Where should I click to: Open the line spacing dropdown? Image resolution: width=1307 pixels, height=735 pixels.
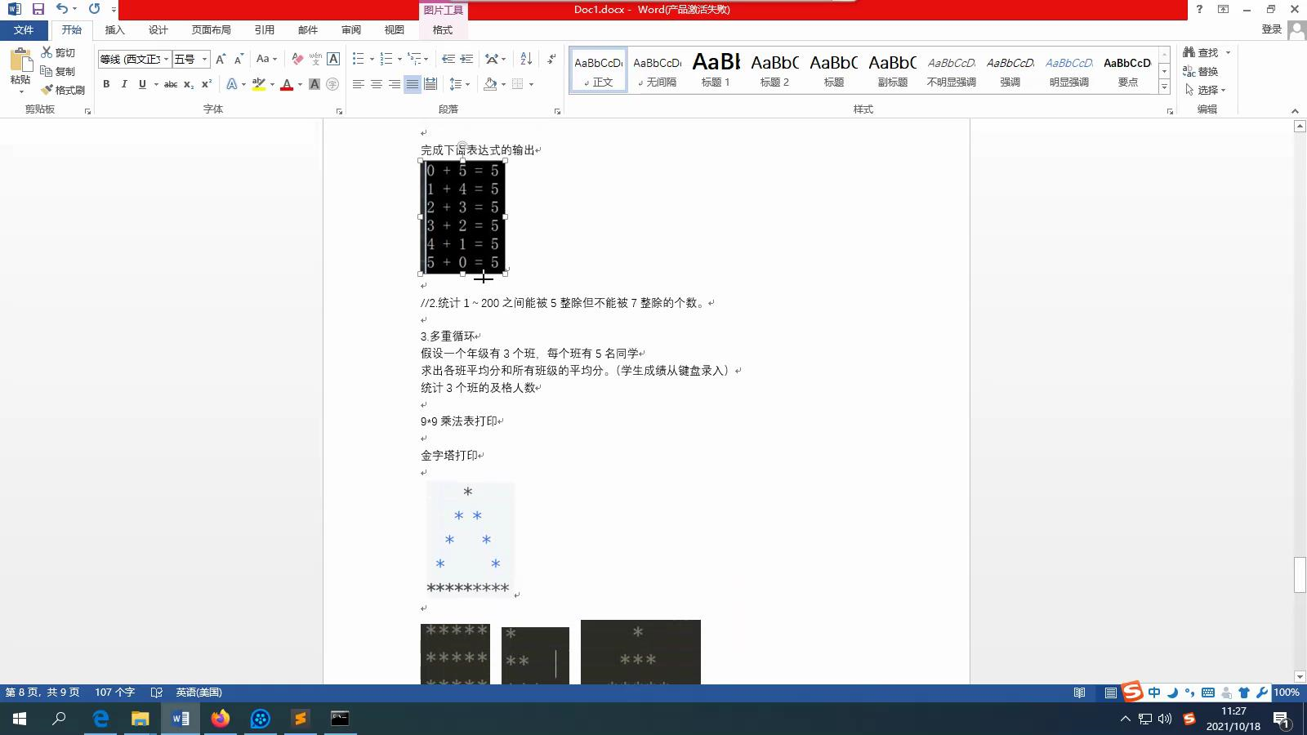click(459, 84)
